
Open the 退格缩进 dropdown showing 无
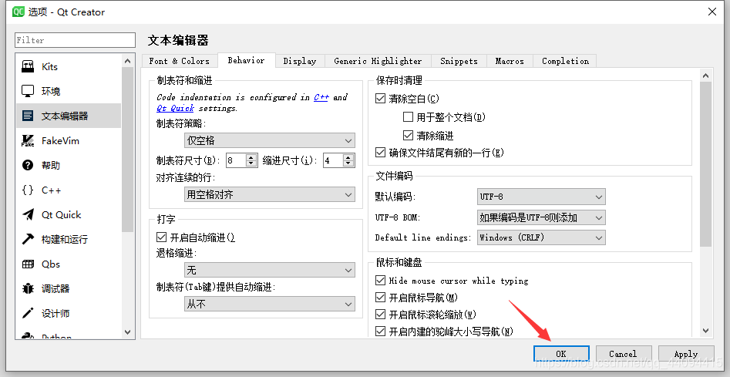270,270
